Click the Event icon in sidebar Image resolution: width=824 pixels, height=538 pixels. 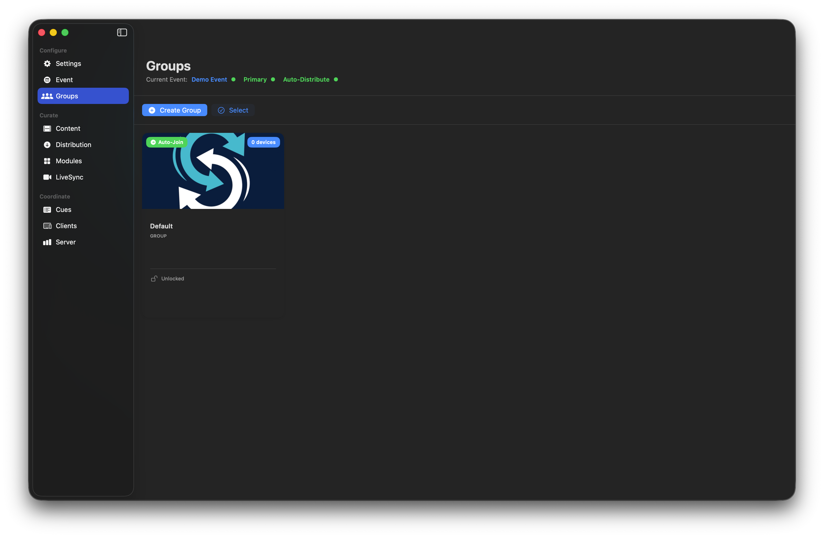(47, 80)
